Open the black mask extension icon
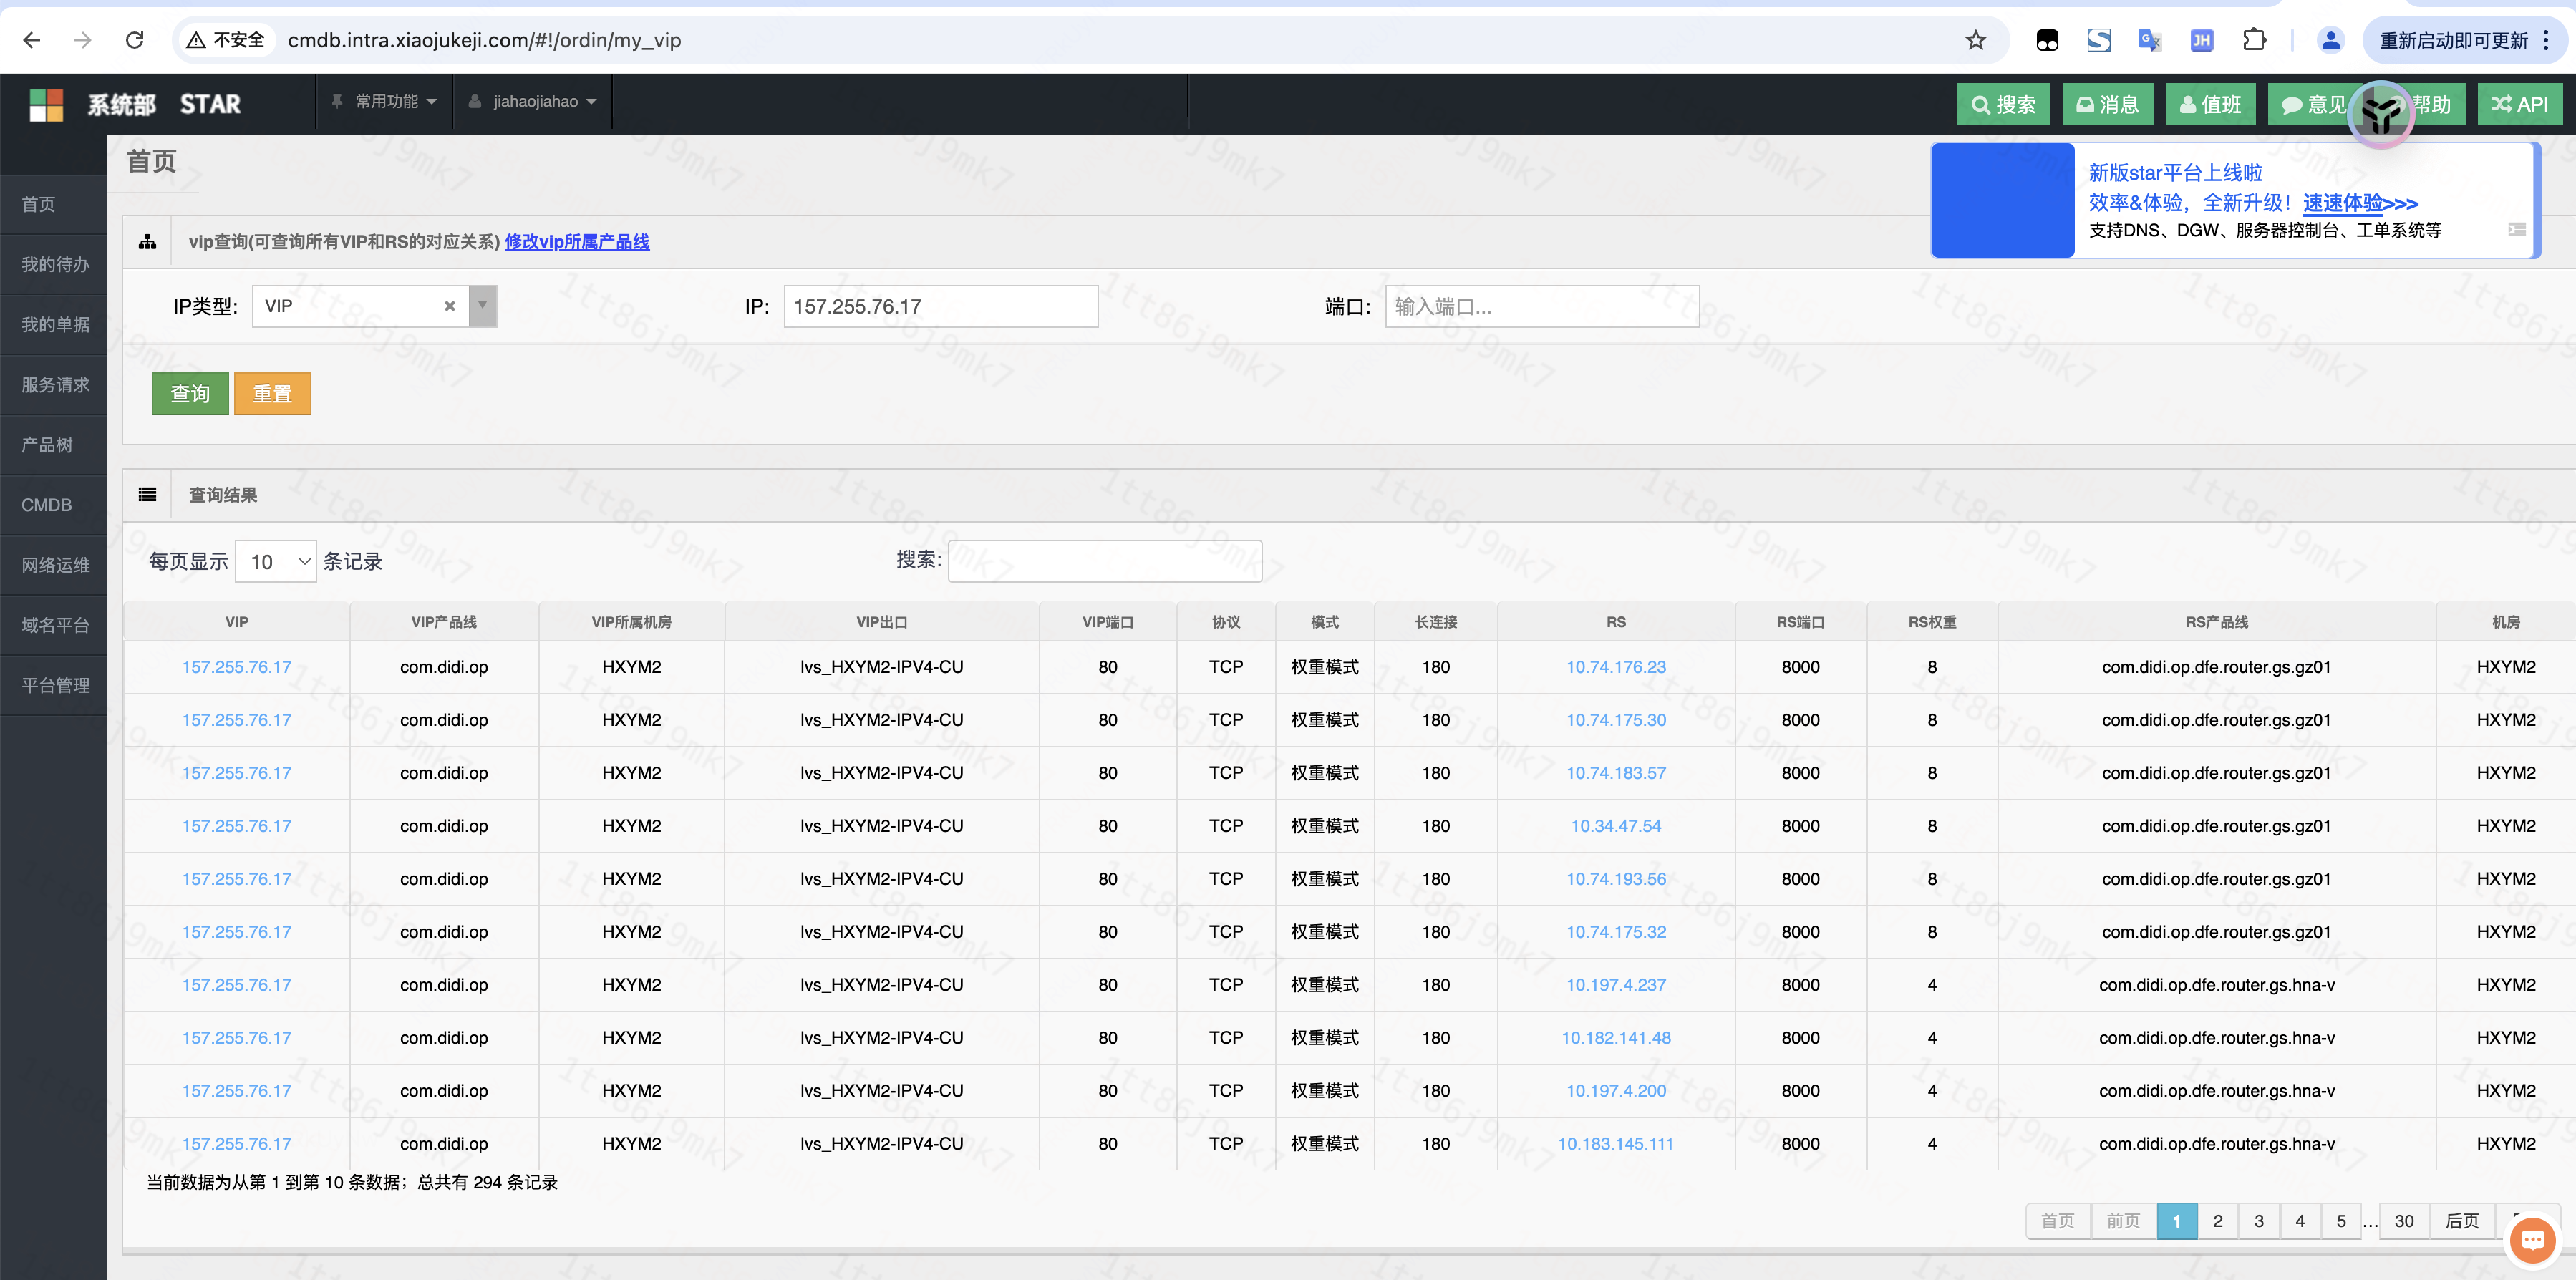This screenshot has width=2576, height=1280. [2047, 40]
